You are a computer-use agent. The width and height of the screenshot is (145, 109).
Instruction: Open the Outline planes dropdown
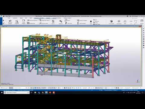point(136,88)
